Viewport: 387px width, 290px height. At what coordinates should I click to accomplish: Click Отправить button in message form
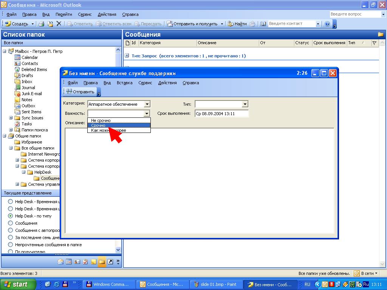pos(80,92)
